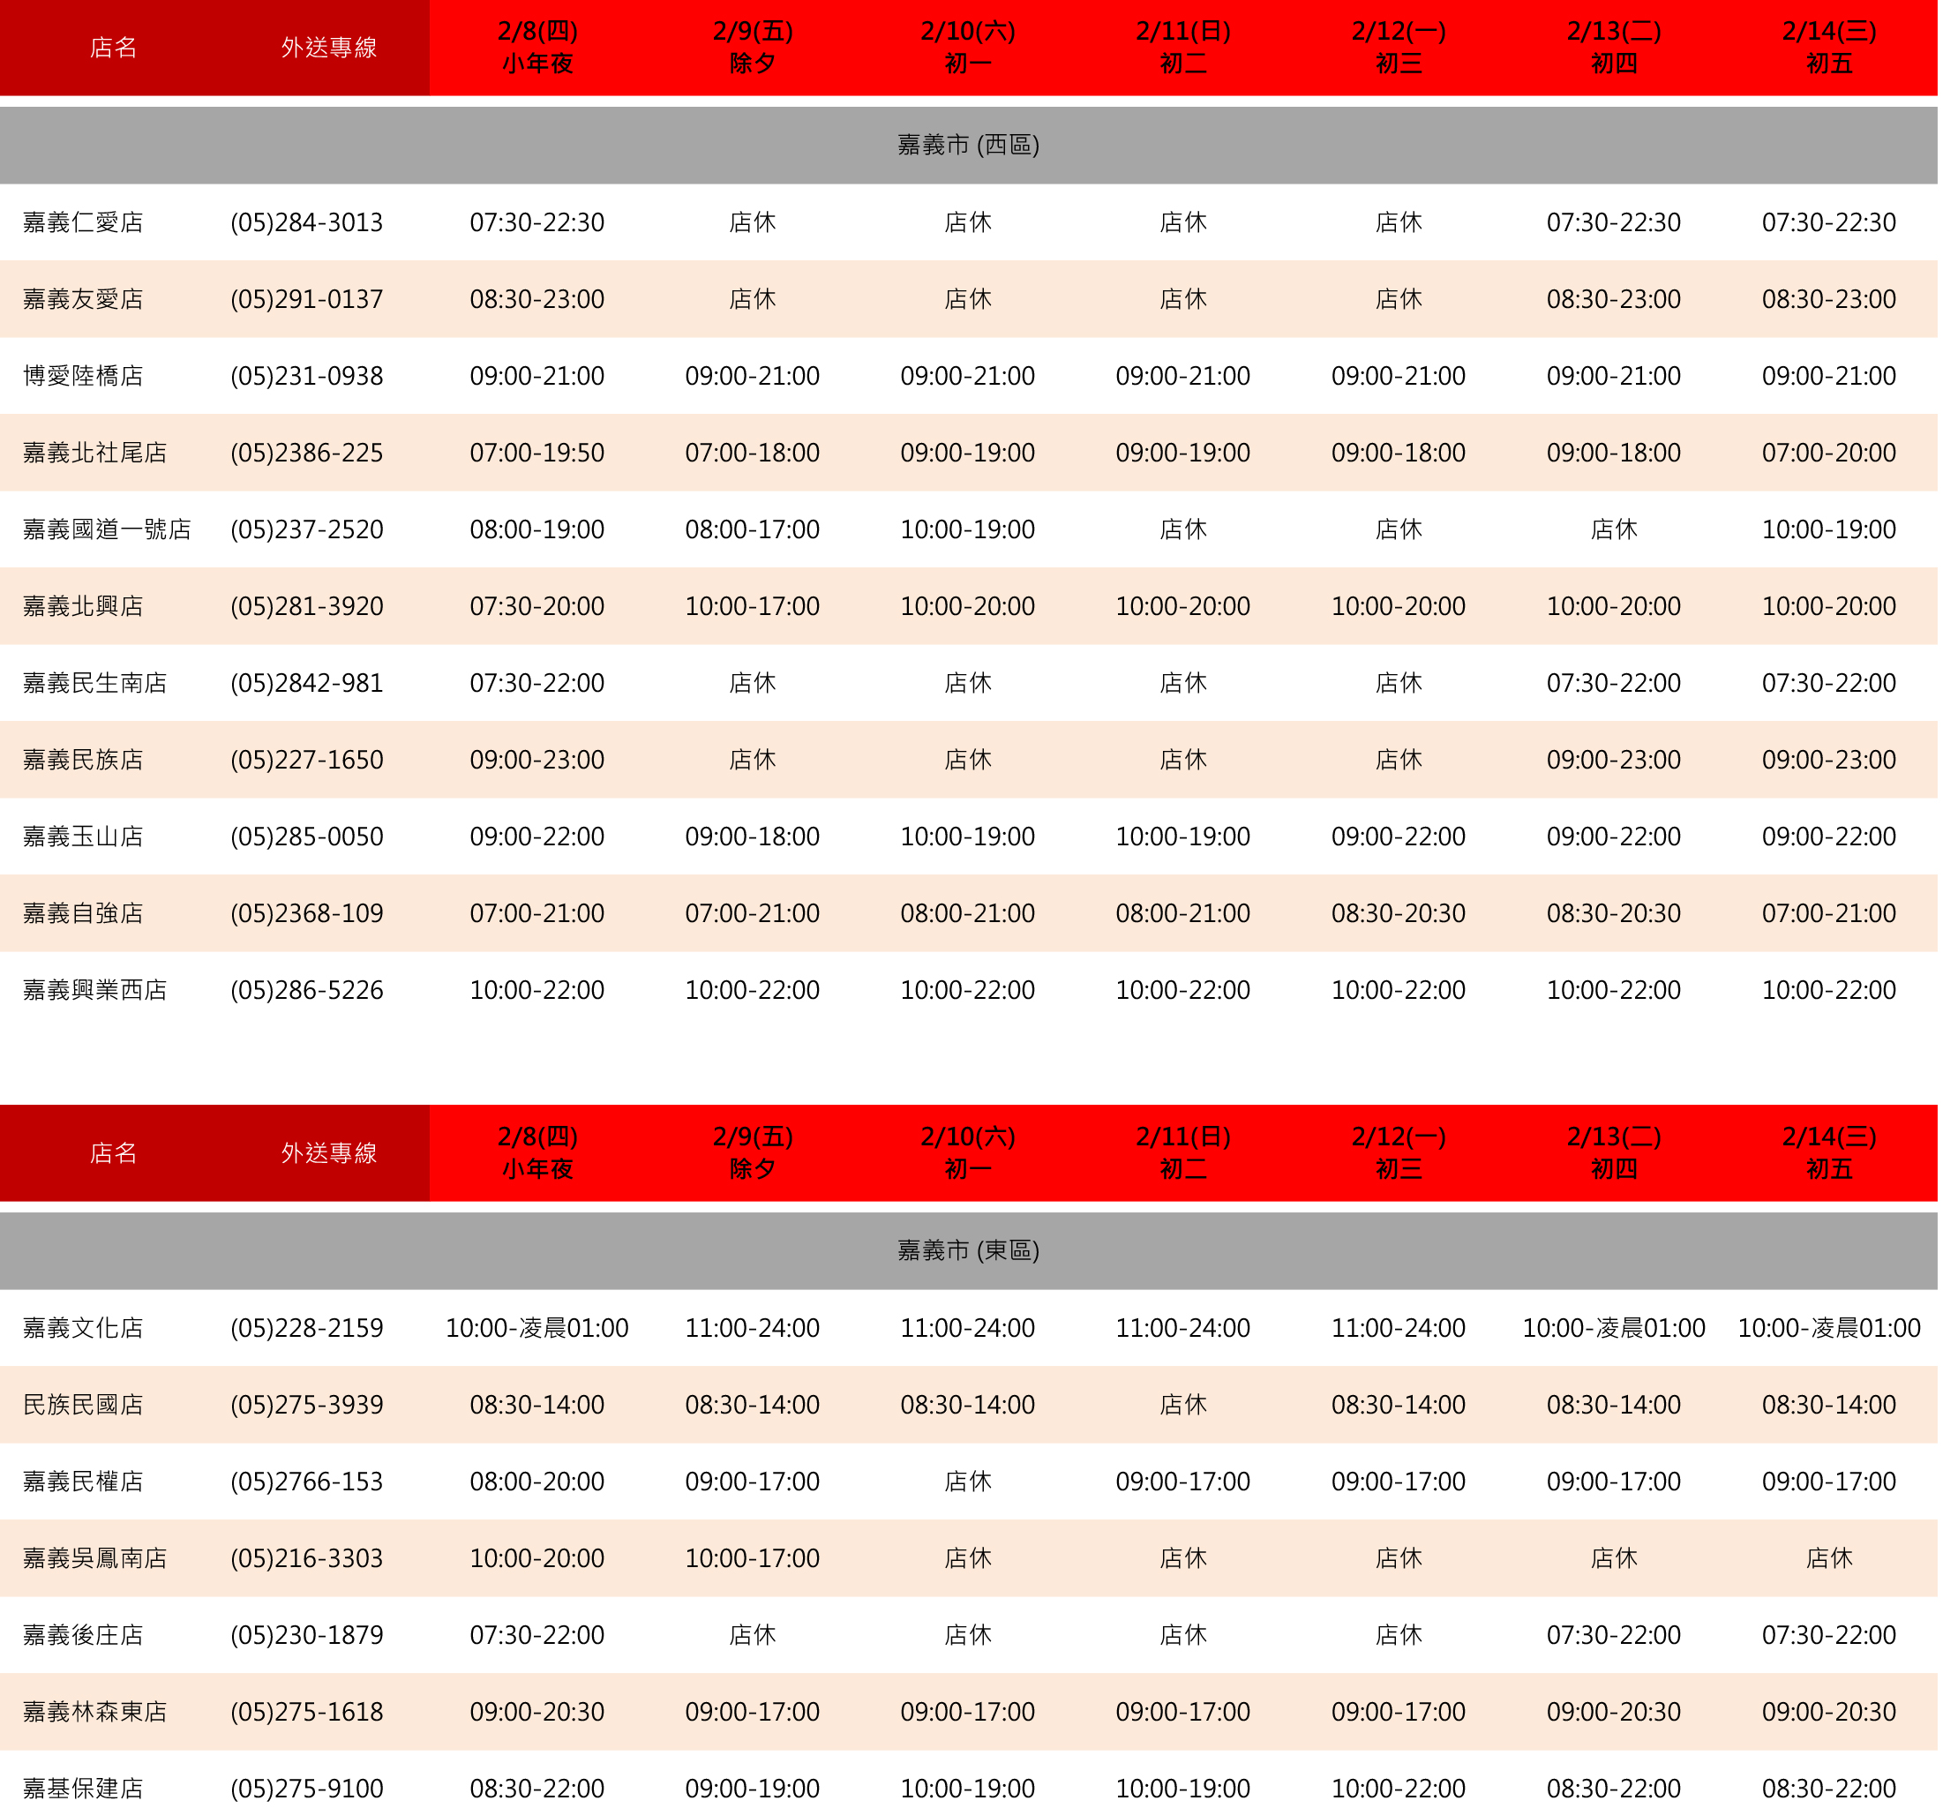1943x1808 pixels.
Task: Select phone number (05)275-1618
Action: tap(307, 1711)
